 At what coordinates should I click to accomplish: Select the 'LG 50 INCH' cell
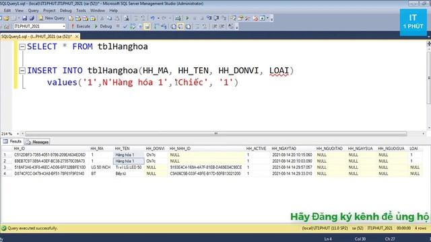[101, 167]
